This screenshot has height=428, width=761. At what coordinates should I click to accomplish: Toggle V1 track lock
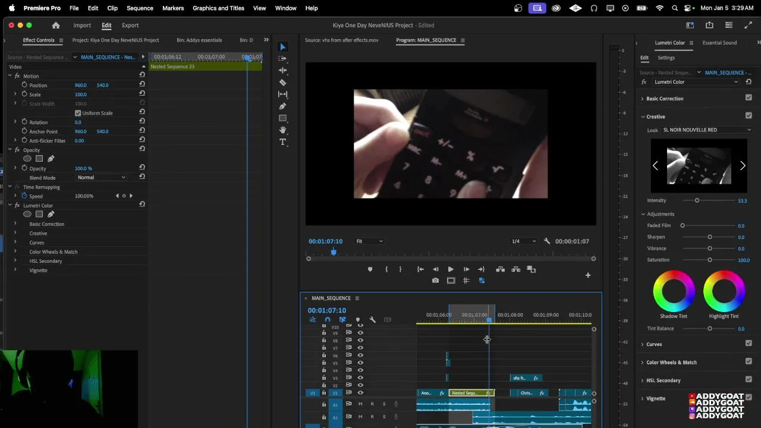pos(324,393)
